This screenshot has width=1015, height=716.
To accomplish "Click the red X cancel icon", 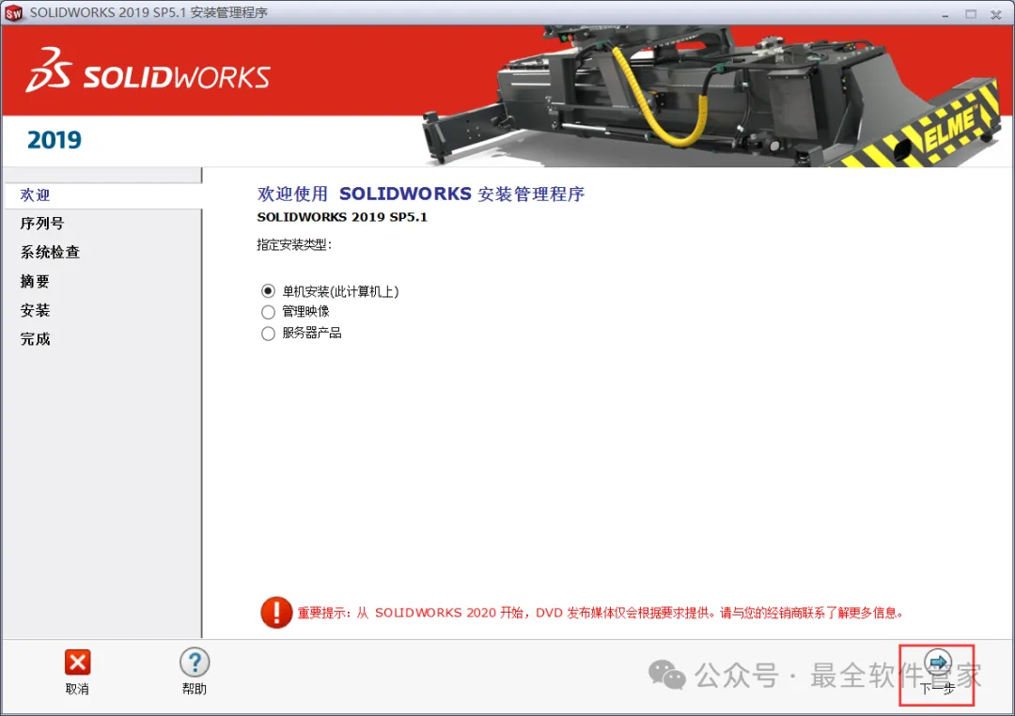I will coord(78,662).
